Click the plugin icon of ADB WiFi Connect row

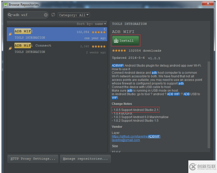coord(10,48)
